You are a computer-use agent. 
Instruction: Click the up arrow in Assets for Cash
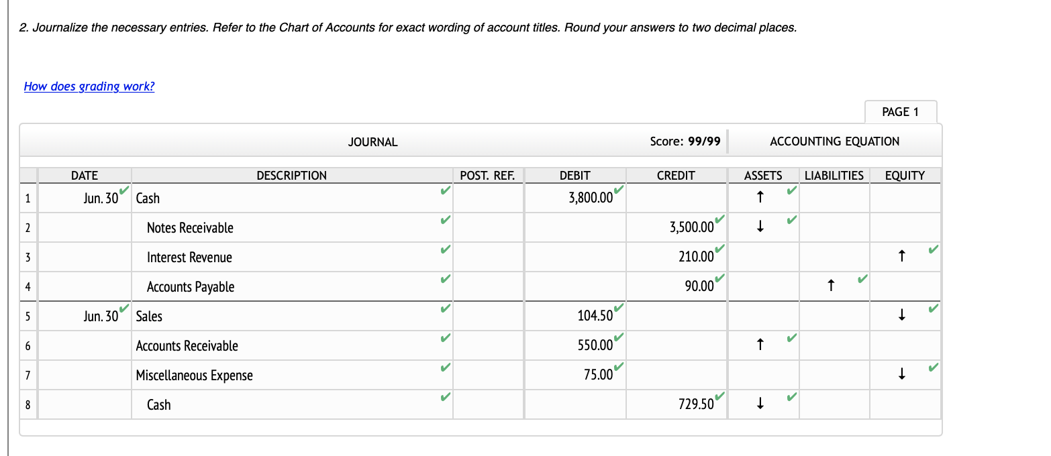click(759, 197)
